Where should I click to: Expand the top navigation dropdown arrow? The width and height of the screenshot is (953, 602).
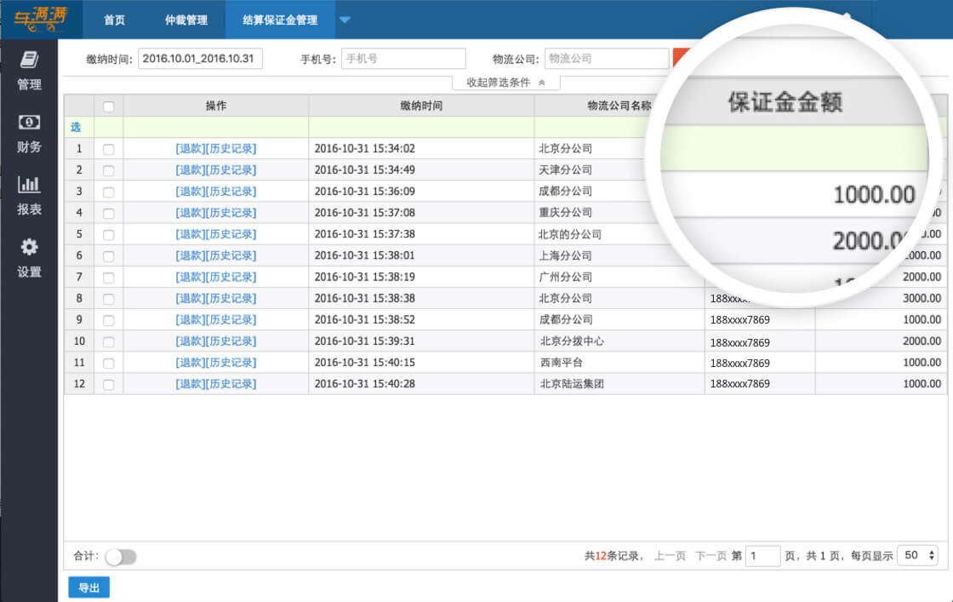[344, 20]
